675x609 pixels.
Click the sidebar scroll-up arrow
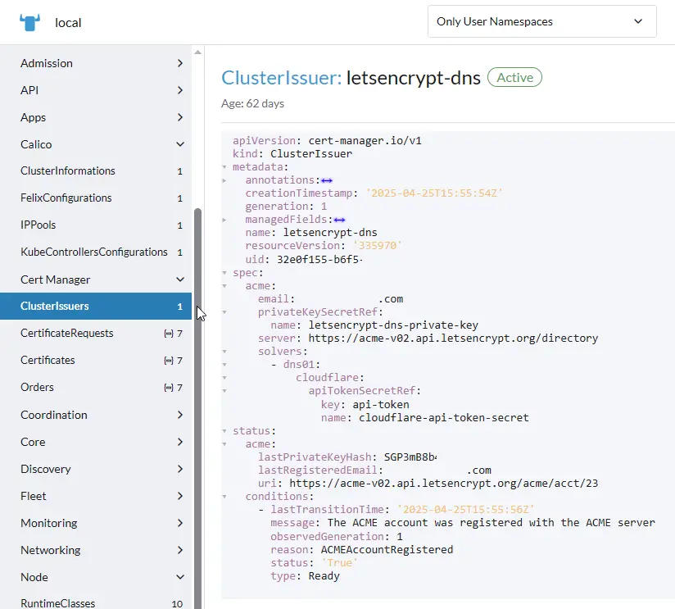(x=197, y=52)
